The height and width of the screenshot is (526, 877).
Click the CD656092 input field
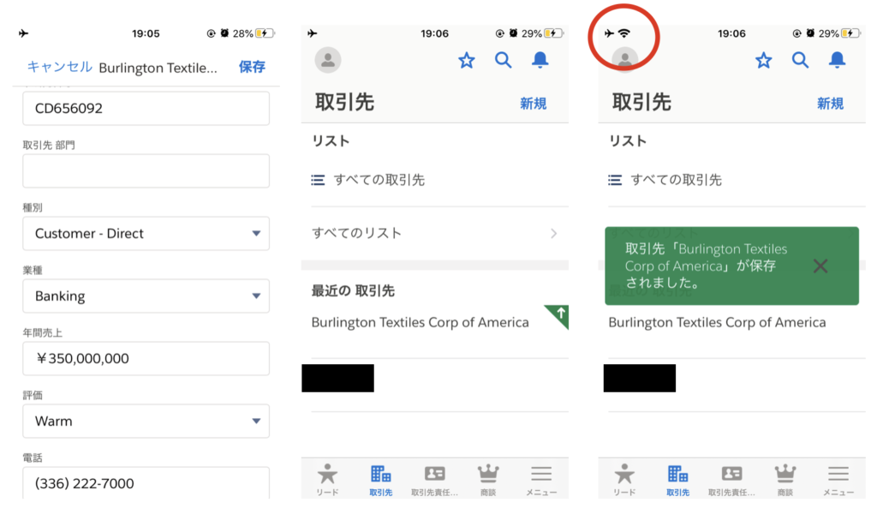tap(146, 108)
